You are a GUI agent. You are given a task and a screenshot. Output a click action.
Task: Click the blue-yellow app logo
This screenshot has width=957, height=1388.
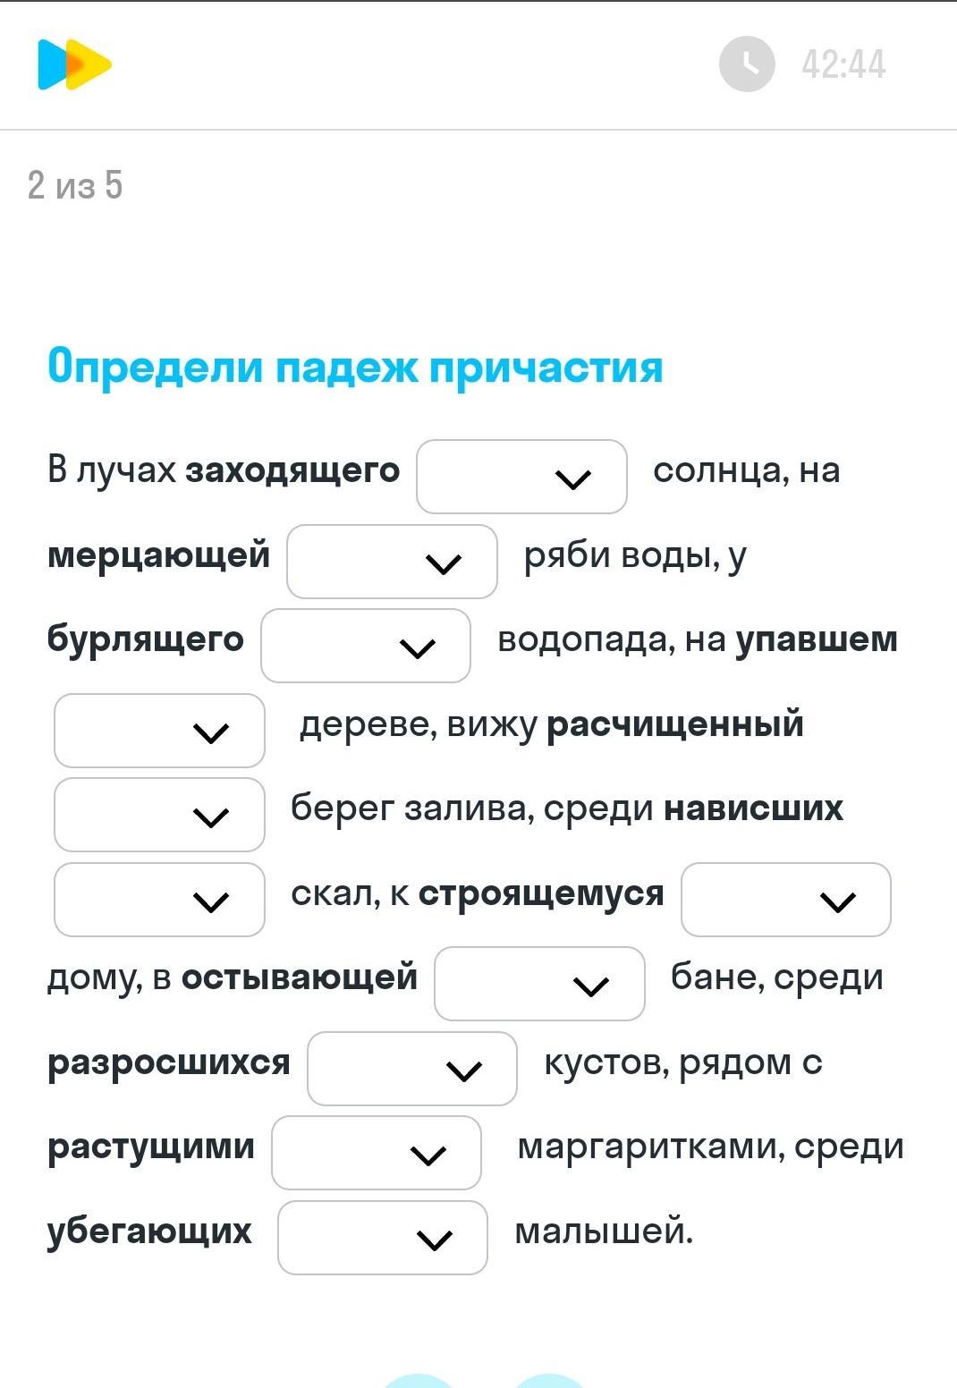click(x=74, y=64)
